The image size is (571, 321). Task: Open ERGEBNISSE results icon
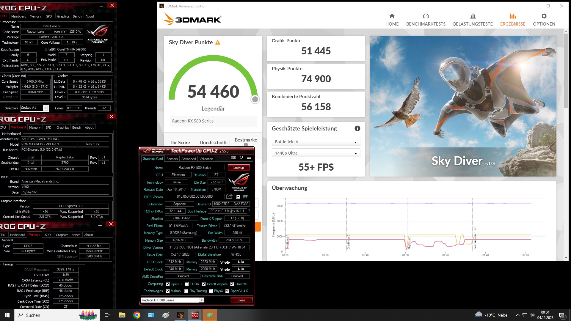pyautogui.click(x=513, y=16)
